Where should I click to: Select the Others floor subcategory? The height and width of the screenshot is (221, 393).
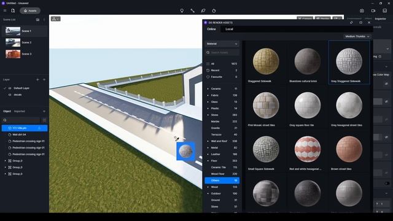[x=222, y=180]
